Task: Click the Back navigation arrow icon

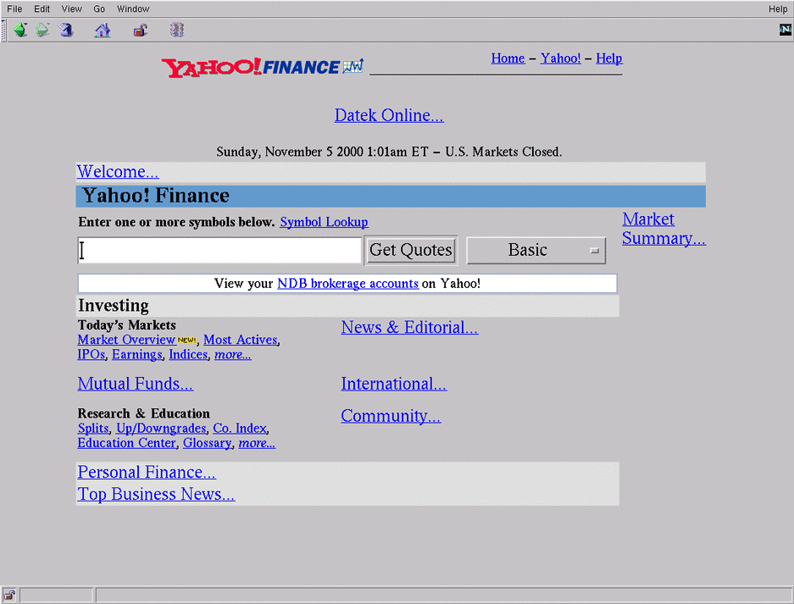Action: [20, 30]
